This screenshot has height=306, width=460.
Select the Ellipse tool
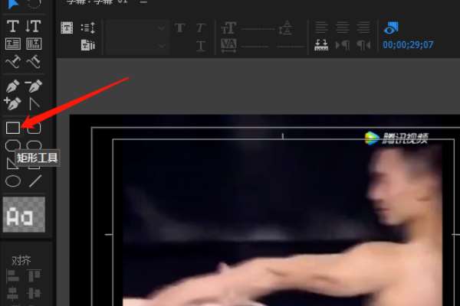(x=13, y=181)
